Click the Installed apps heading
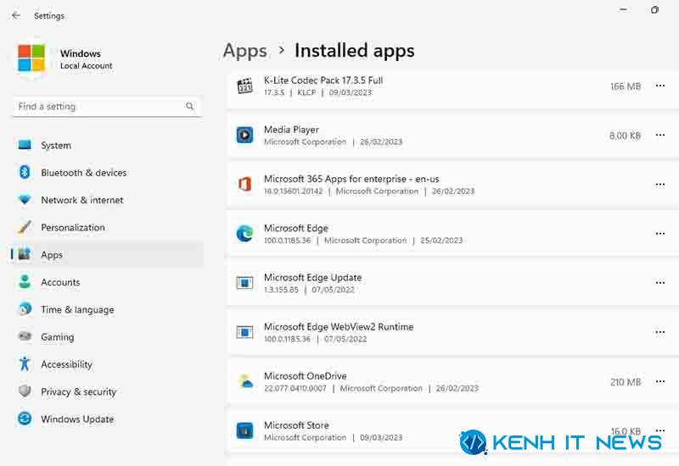 click(x=354, y=51)
